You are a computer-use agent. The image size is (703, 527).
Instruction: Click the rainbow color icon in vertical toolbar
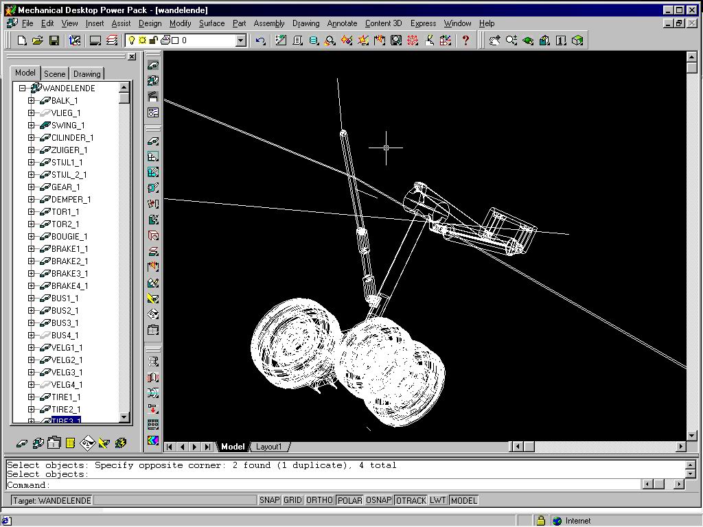(x=153, y=440)
